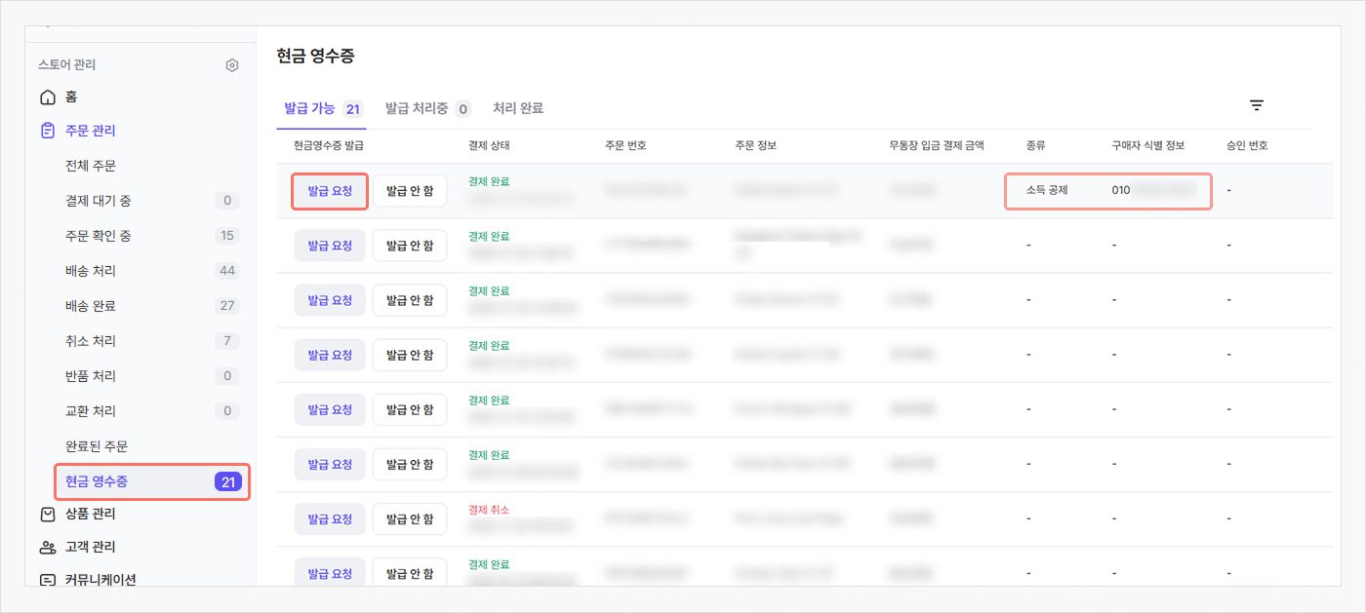The image size is (1366, 613).
Task: Click the 상품 관리 bag icon
Action: pyautogui.click(x=48, y=515)
